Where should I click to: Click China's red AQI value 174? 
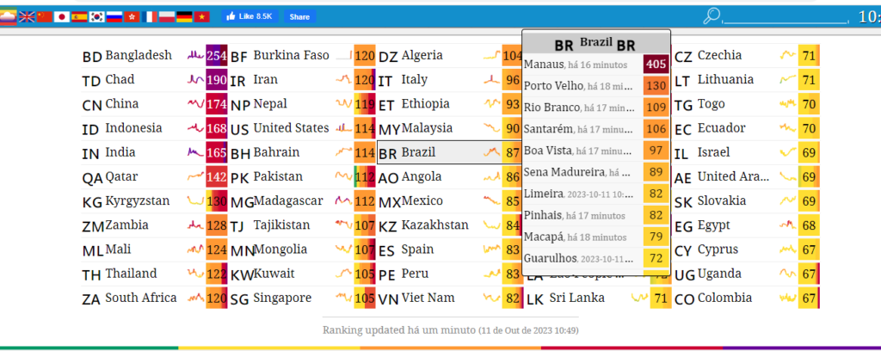coord(216,105)
